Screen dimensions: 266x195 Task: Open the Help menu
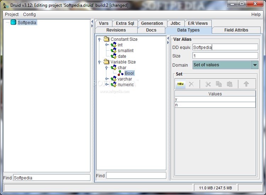(x=256, y=15)
